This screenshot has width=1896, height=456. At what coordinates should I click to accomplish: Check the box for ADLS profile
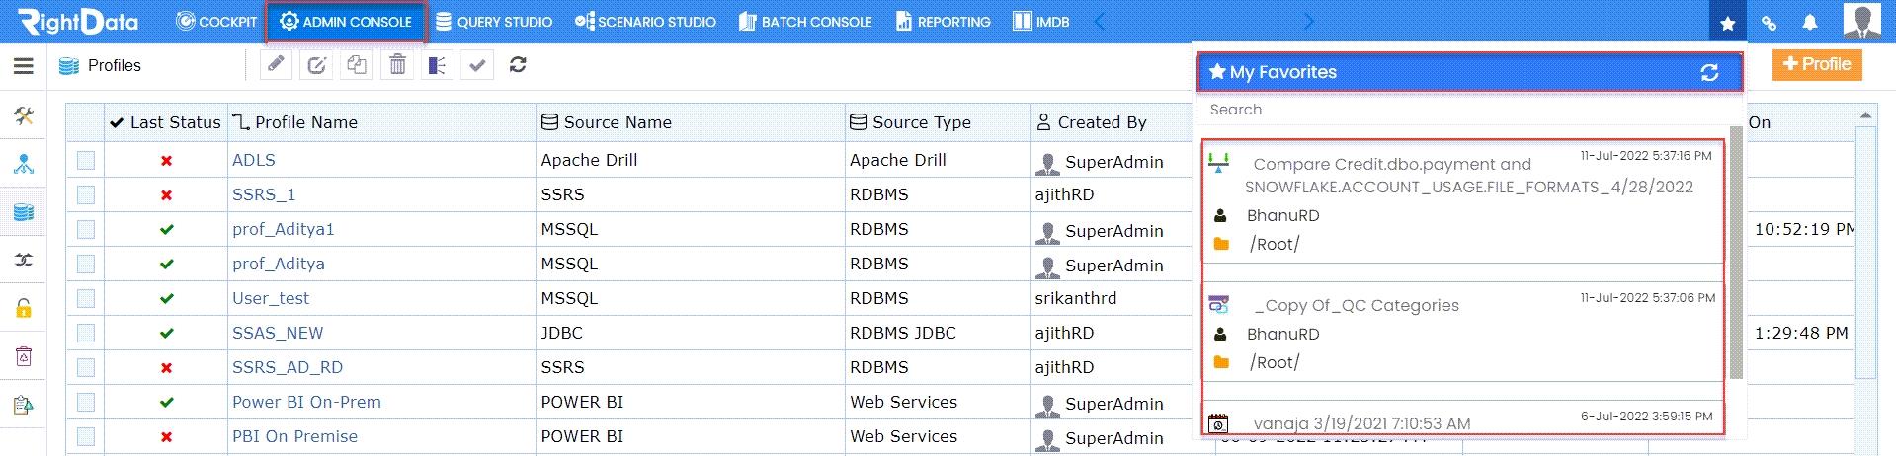[86, 160]
